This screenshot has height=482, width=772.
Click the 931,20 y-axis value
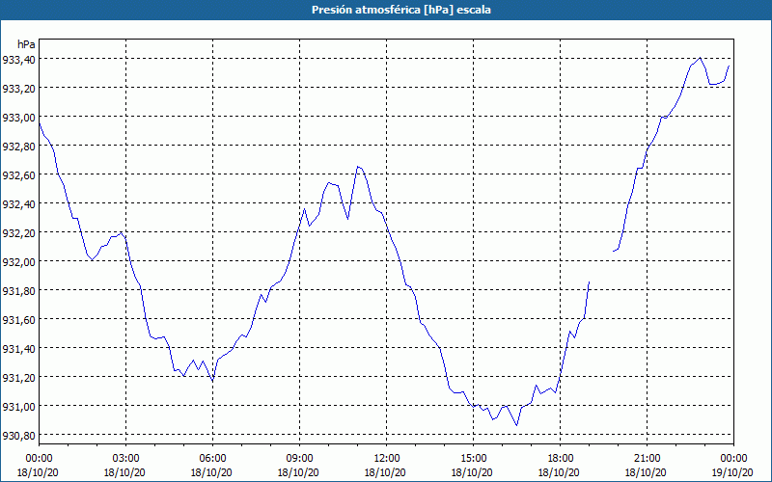pos(18,378)
